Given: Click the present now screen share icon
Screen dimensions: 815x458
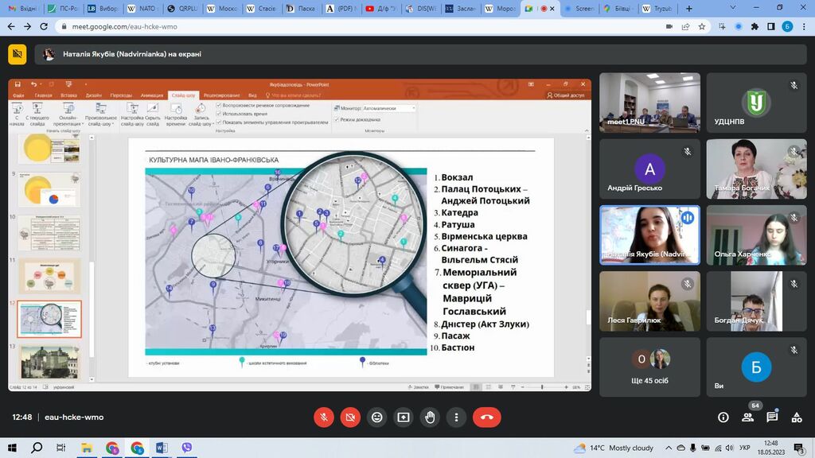Looking at the screenshot, I should (404, 417).
